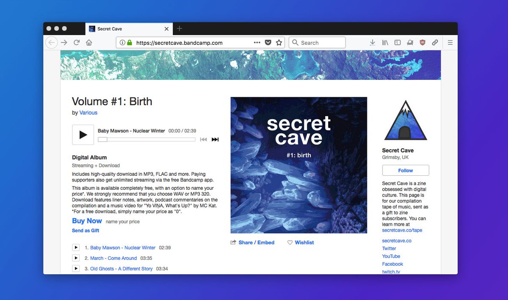Viewport: 508px width, 300px height.
Task: Click the Follow button
Action: (x=406, y=170)
